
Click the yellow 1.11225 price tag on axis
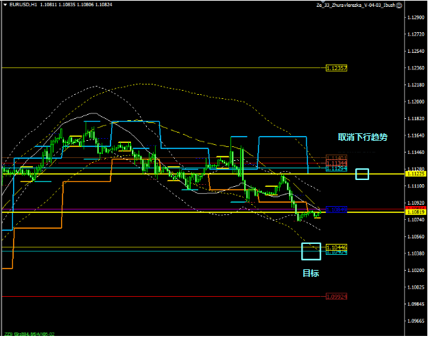(x=415, y=174)
